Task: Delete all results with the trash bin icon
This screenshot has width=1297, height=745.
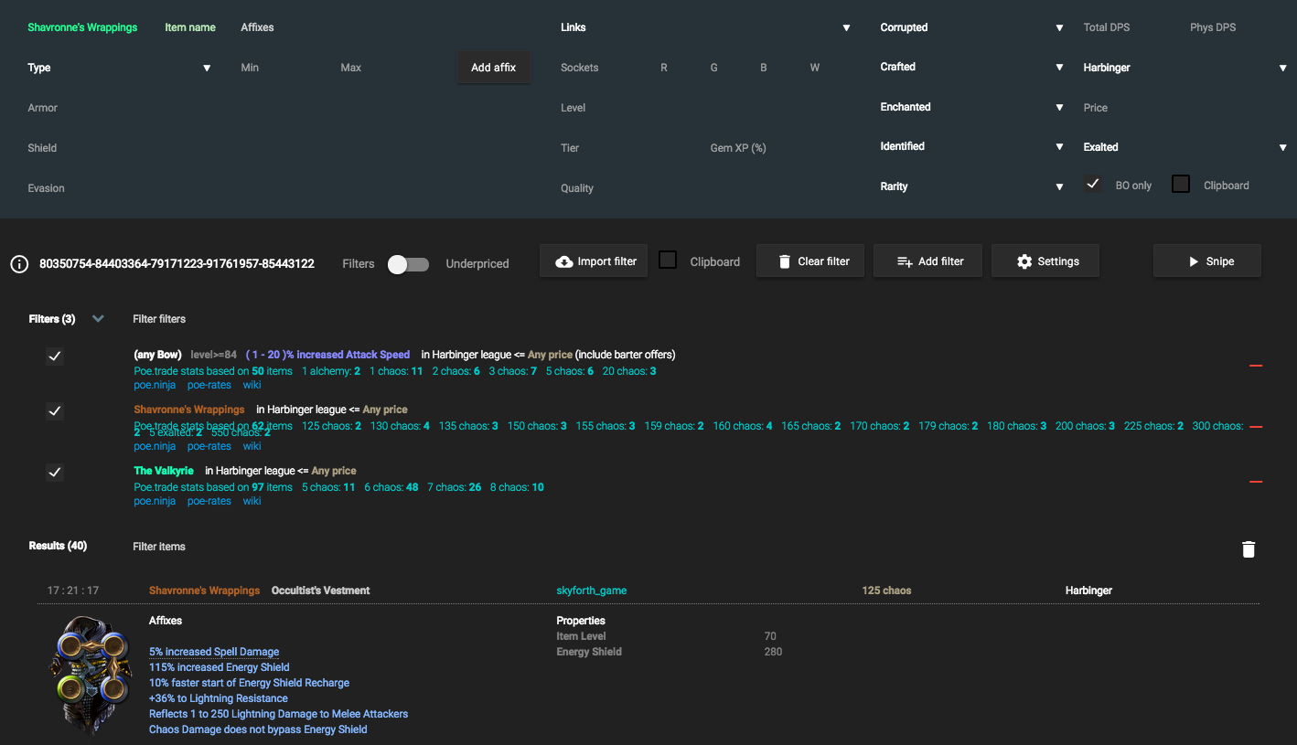Action: pos(1249,549)
